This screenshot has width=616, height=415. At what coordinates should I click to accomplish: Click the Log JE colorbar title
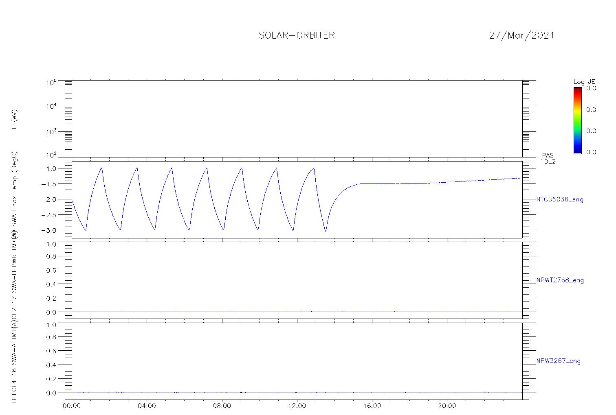pyautogui.click(x=584, y=82)
